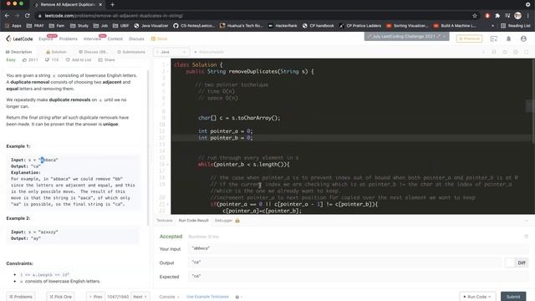The width and height of the screenshot is (535, 301).
Task: Open the notifications bell
Action: tap(508, 38)
